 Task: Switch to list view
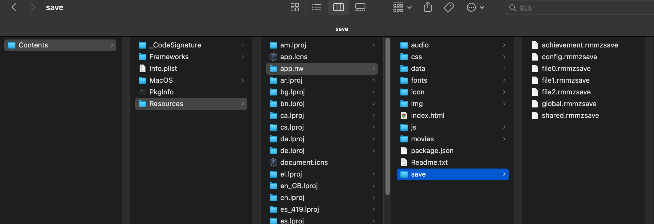click(x=316, y=7)
